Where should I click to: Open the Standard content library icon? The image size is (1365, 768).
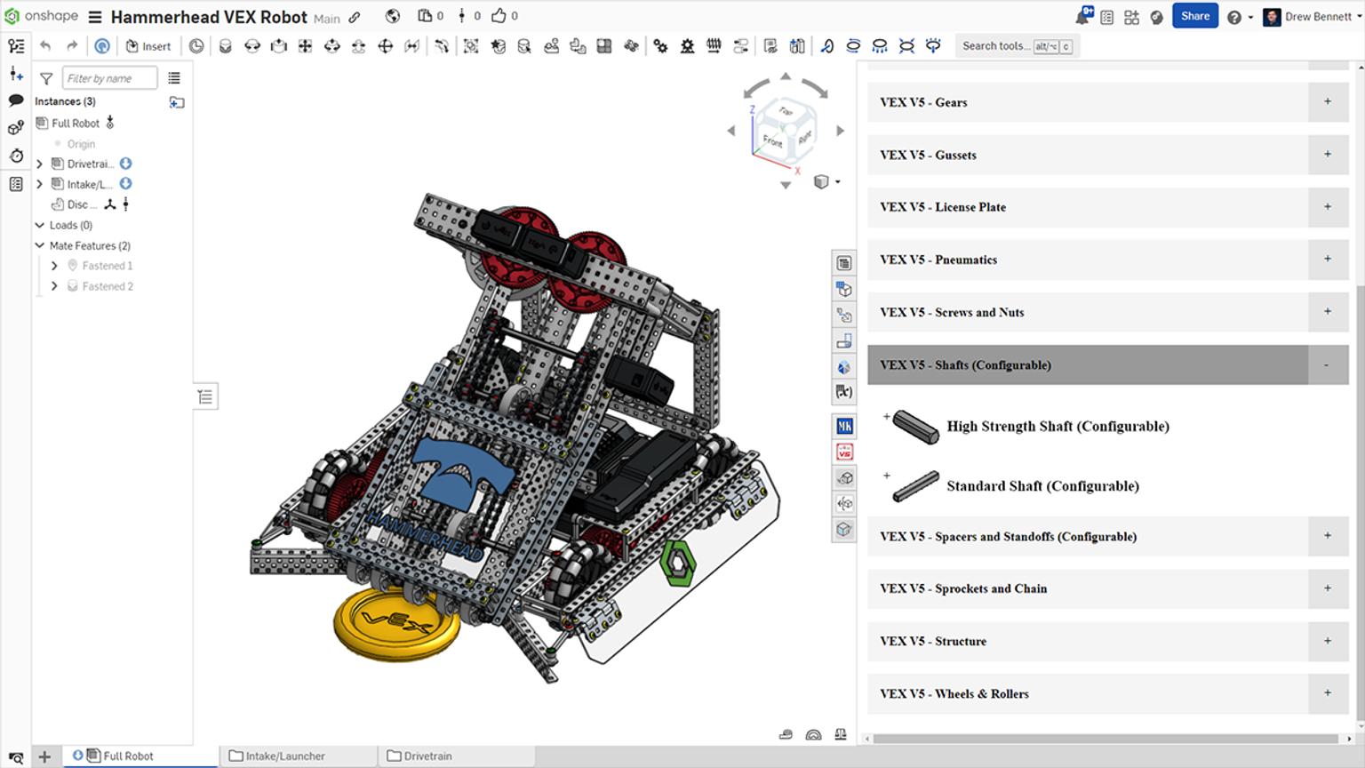843,289
